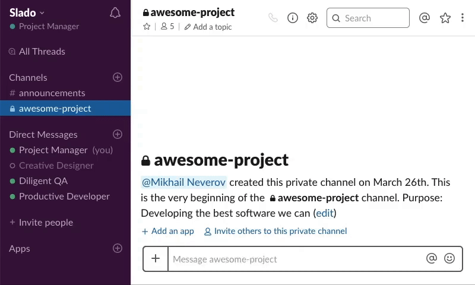475x285 pixels.
Task: Focus the Search field
Action: (368, 18)
